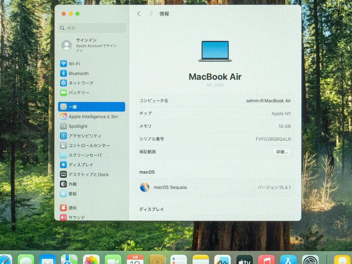The height and width of the screenshot is (264, 352).
Task: Launch Notes from the Dock
Action: click(201, 259)
